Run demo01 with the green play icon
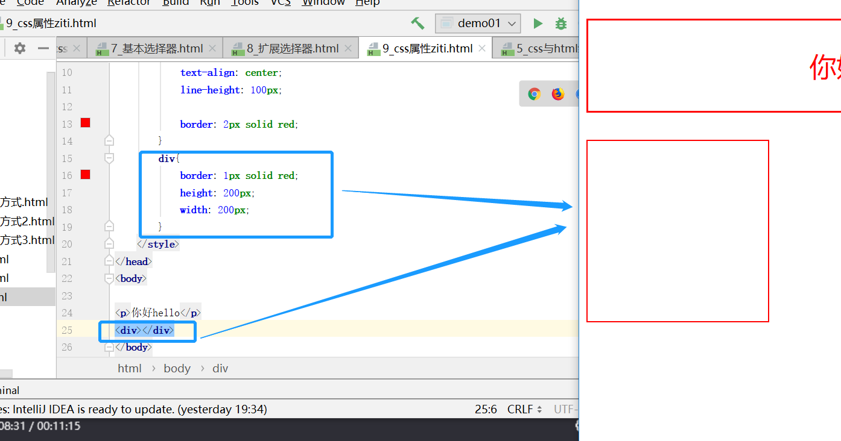Screen dimensions: 841x441 538,23
